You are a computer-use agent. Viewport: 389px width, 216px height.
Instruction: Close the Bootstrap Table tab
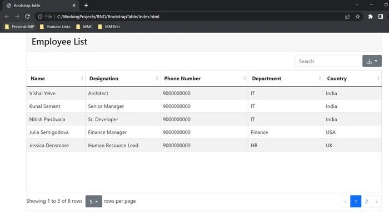click(74, 6)
